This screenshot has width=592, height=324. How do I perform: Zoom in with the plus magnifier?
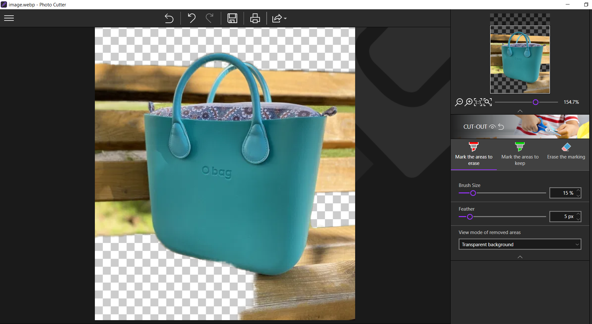click(469, 102)
